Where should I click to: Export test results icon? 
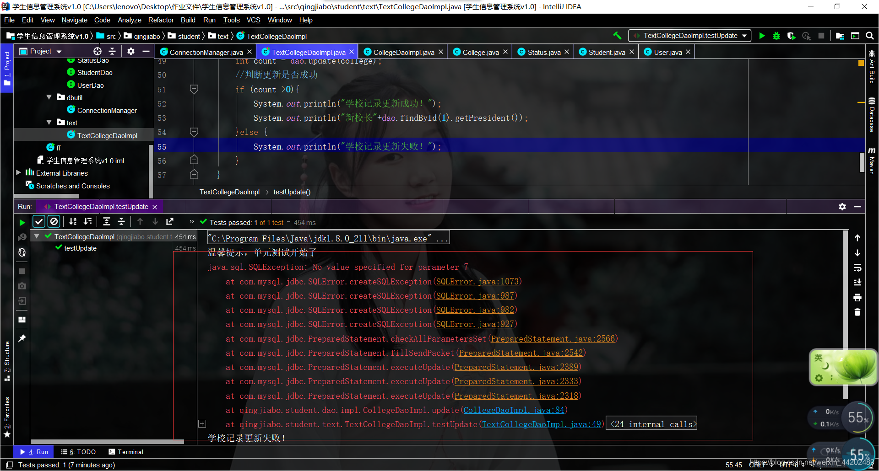coord(170,221)
